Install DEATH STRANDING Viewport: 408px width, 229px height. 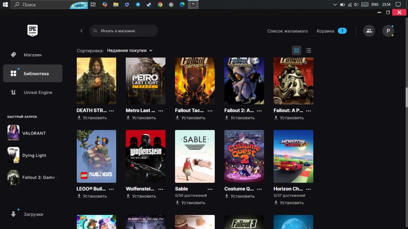point(92,118)
